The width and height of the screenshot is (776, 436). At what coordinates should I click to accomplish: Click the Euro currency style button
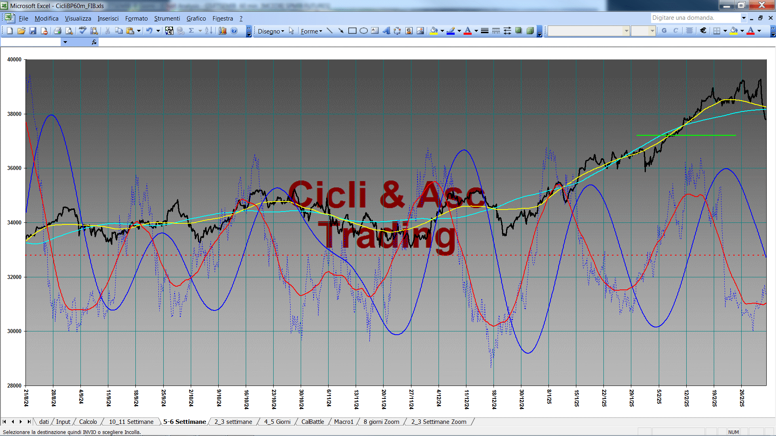click(703, 31)
